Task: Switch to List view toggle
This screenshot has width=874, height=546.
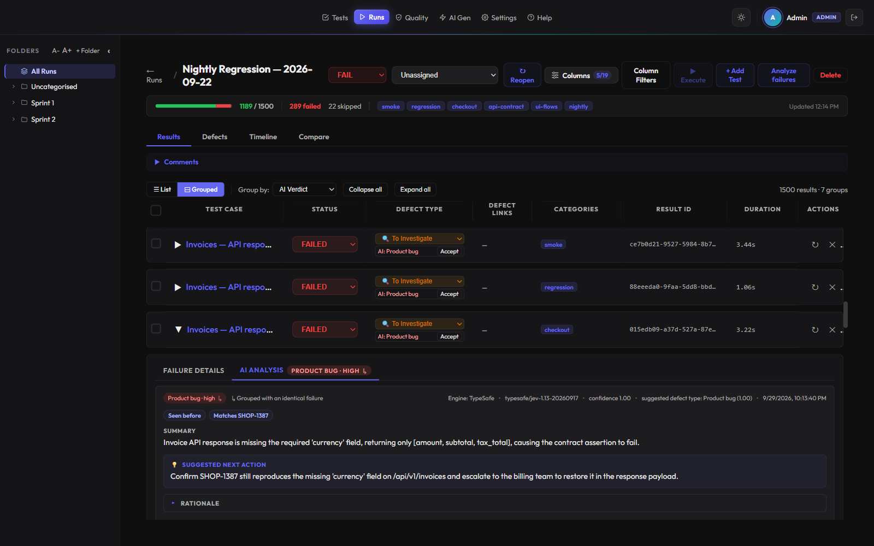Action: point(162,189)
